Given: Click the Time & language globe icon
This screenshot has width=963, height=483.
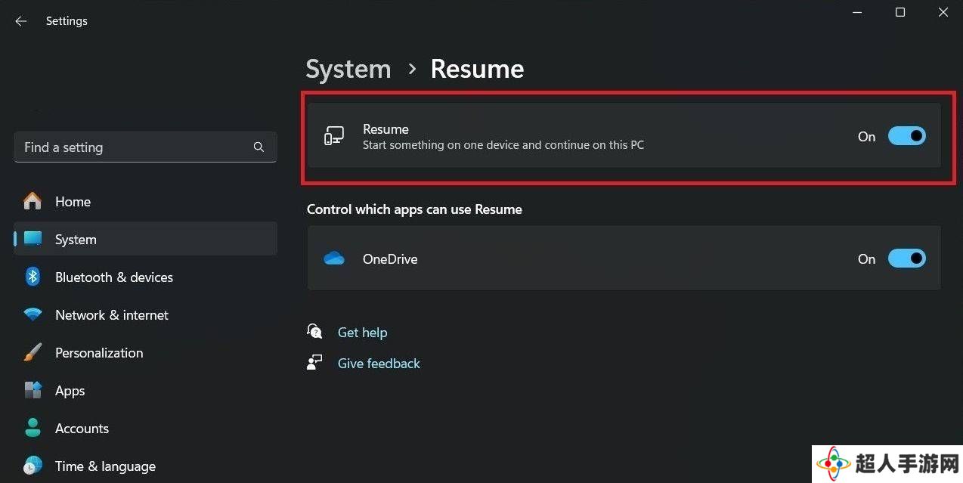Looking at the screenshot, I should point(33,466).
